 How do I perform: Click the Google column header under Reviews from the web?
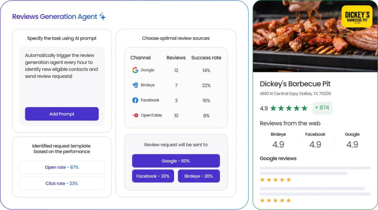click(352, 134)
